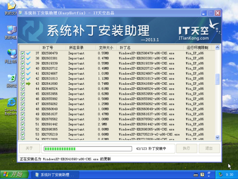238x179 pixels.
Task: Click the 43/123 补丁安装中 status text
Action: (x=151, y=148)
